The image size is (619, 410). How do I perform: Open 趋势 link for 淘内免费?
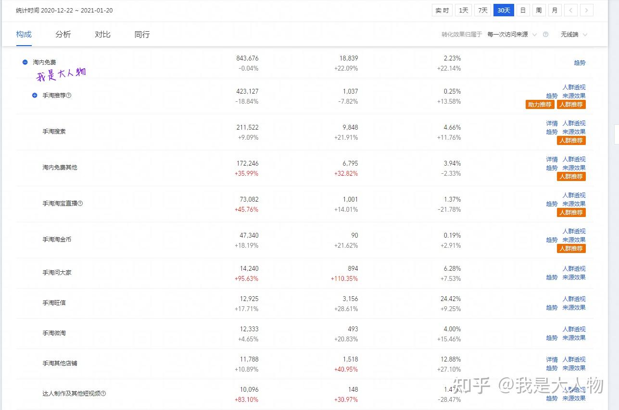pos(580,63)
